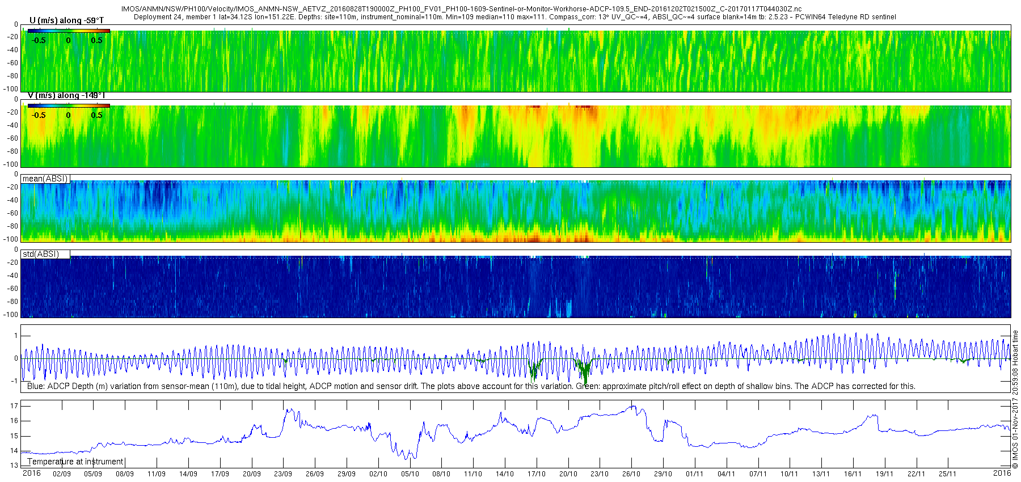This screenshot has width=1021, height=482.
Task: Click the "29/10" date tick label
Action: (663, 474)
